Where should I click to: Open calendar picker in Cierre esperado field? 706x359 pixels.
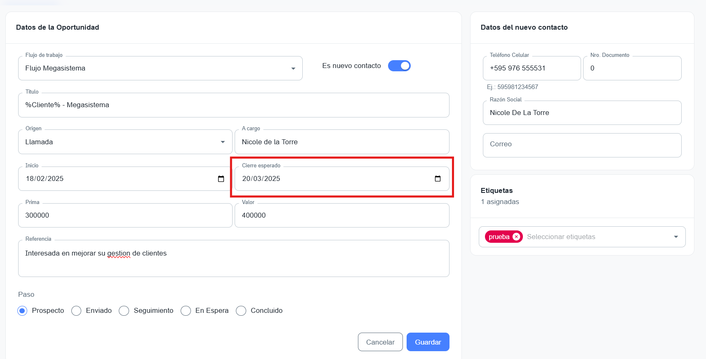438,179
